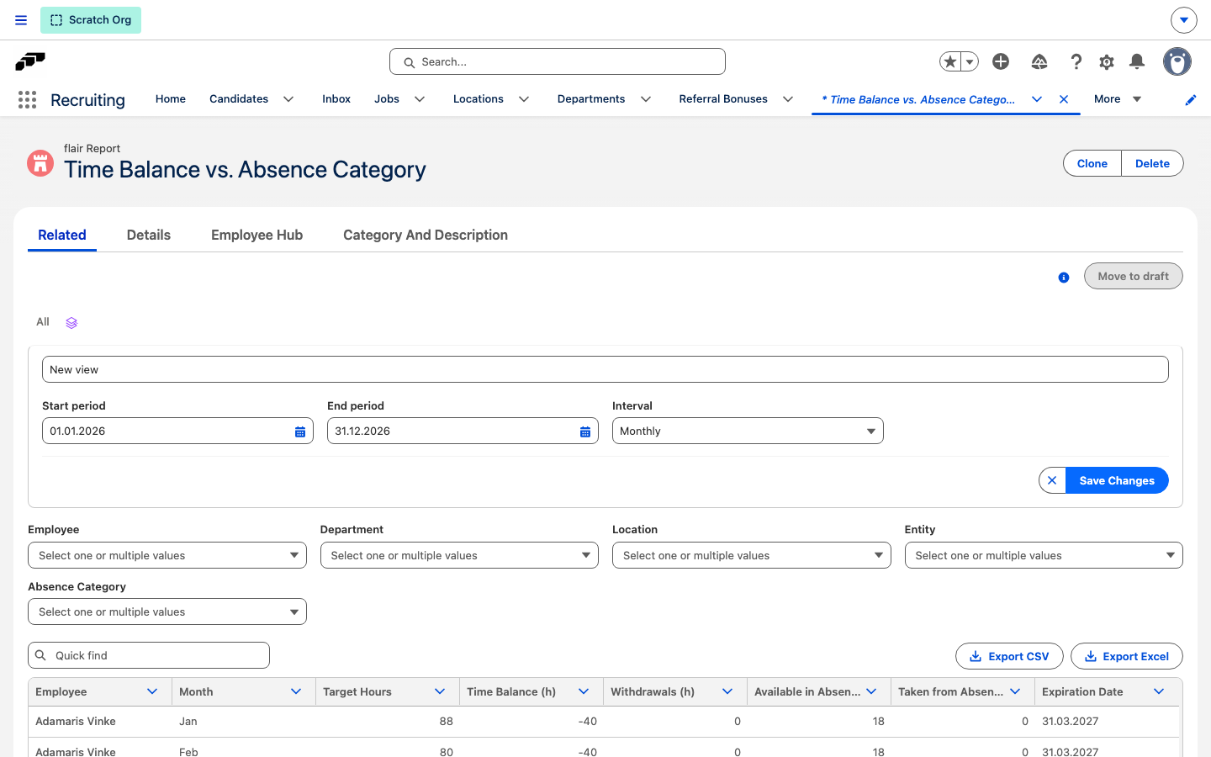1211x757 pixels.
Task: Expand the Jobs tab chevron
Action: pos(420,99)
